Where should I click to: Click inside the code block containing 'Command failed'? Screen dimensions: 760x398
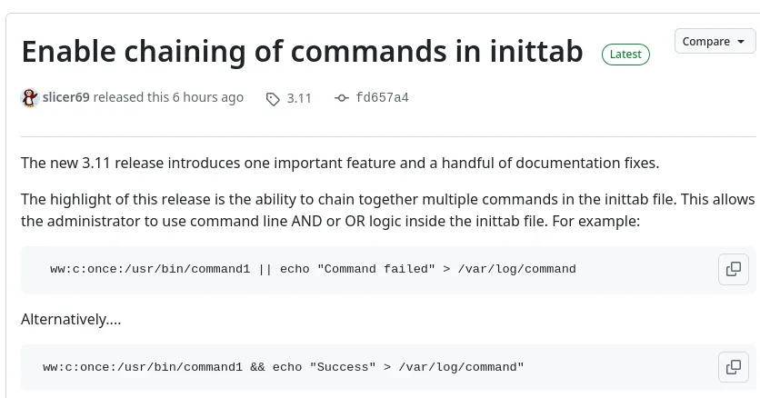tap(369, 269)
